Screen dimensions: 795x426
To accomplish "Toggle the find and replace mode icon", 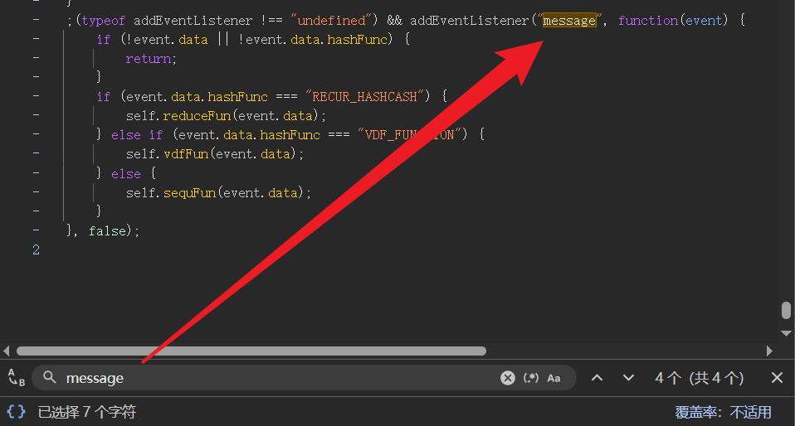I will click(17, 378).
